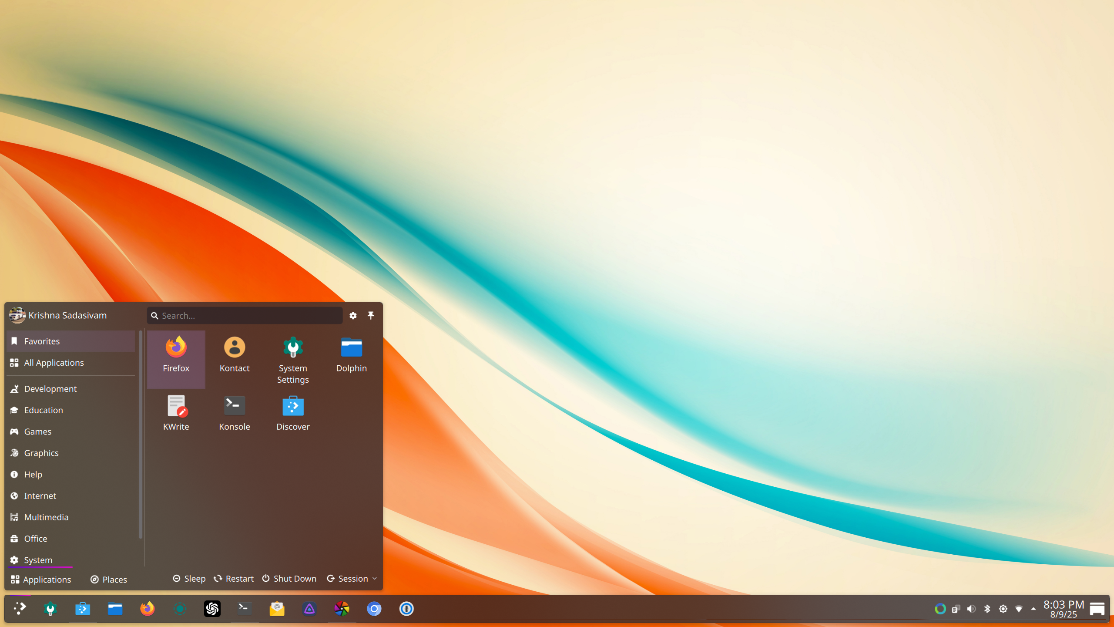Open the Chromium browser from the taskbar
Screen dimensions: 1114x627
tap(374, 609)
